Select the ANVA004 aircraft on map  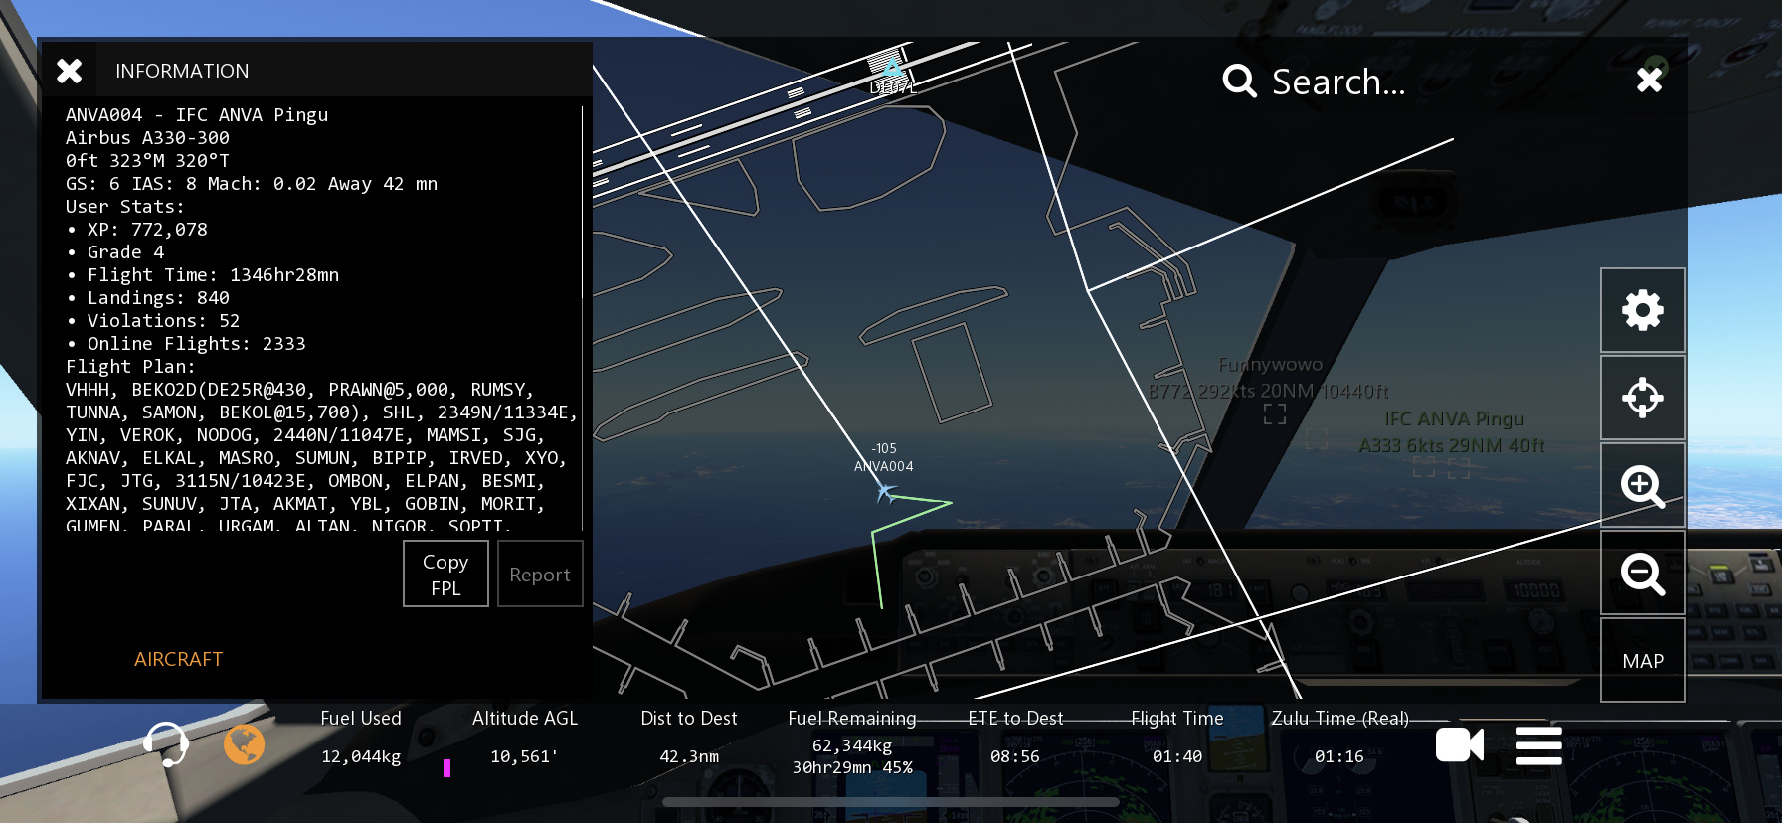pyautogui.click(x=884, y=491)
